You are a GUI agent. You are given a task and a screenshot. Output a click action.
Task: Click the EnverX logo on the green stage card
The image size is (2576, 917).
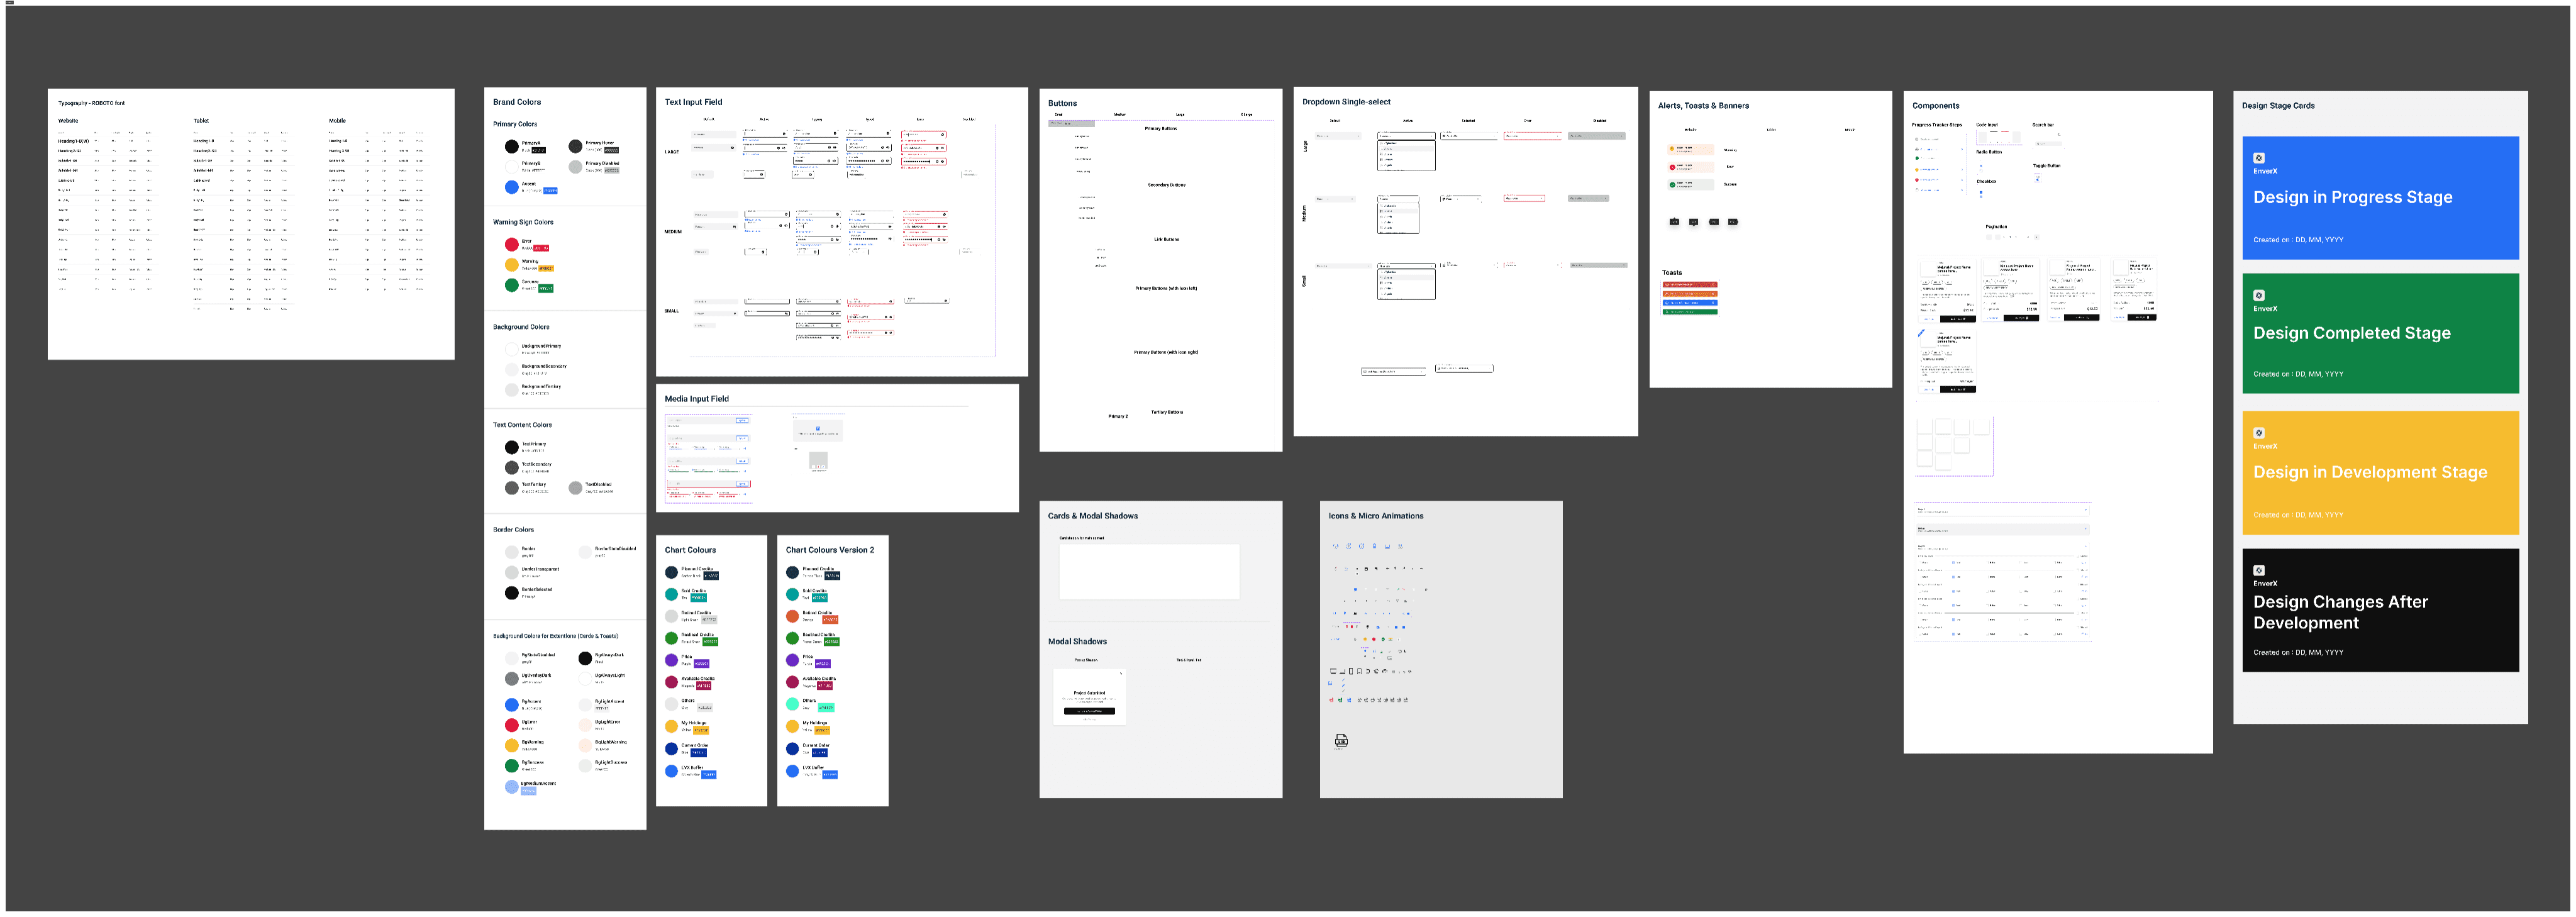(2258, 295)
